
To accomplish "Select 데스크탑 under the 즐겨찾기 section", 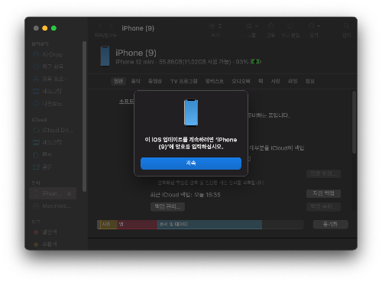I will [47, 91].
